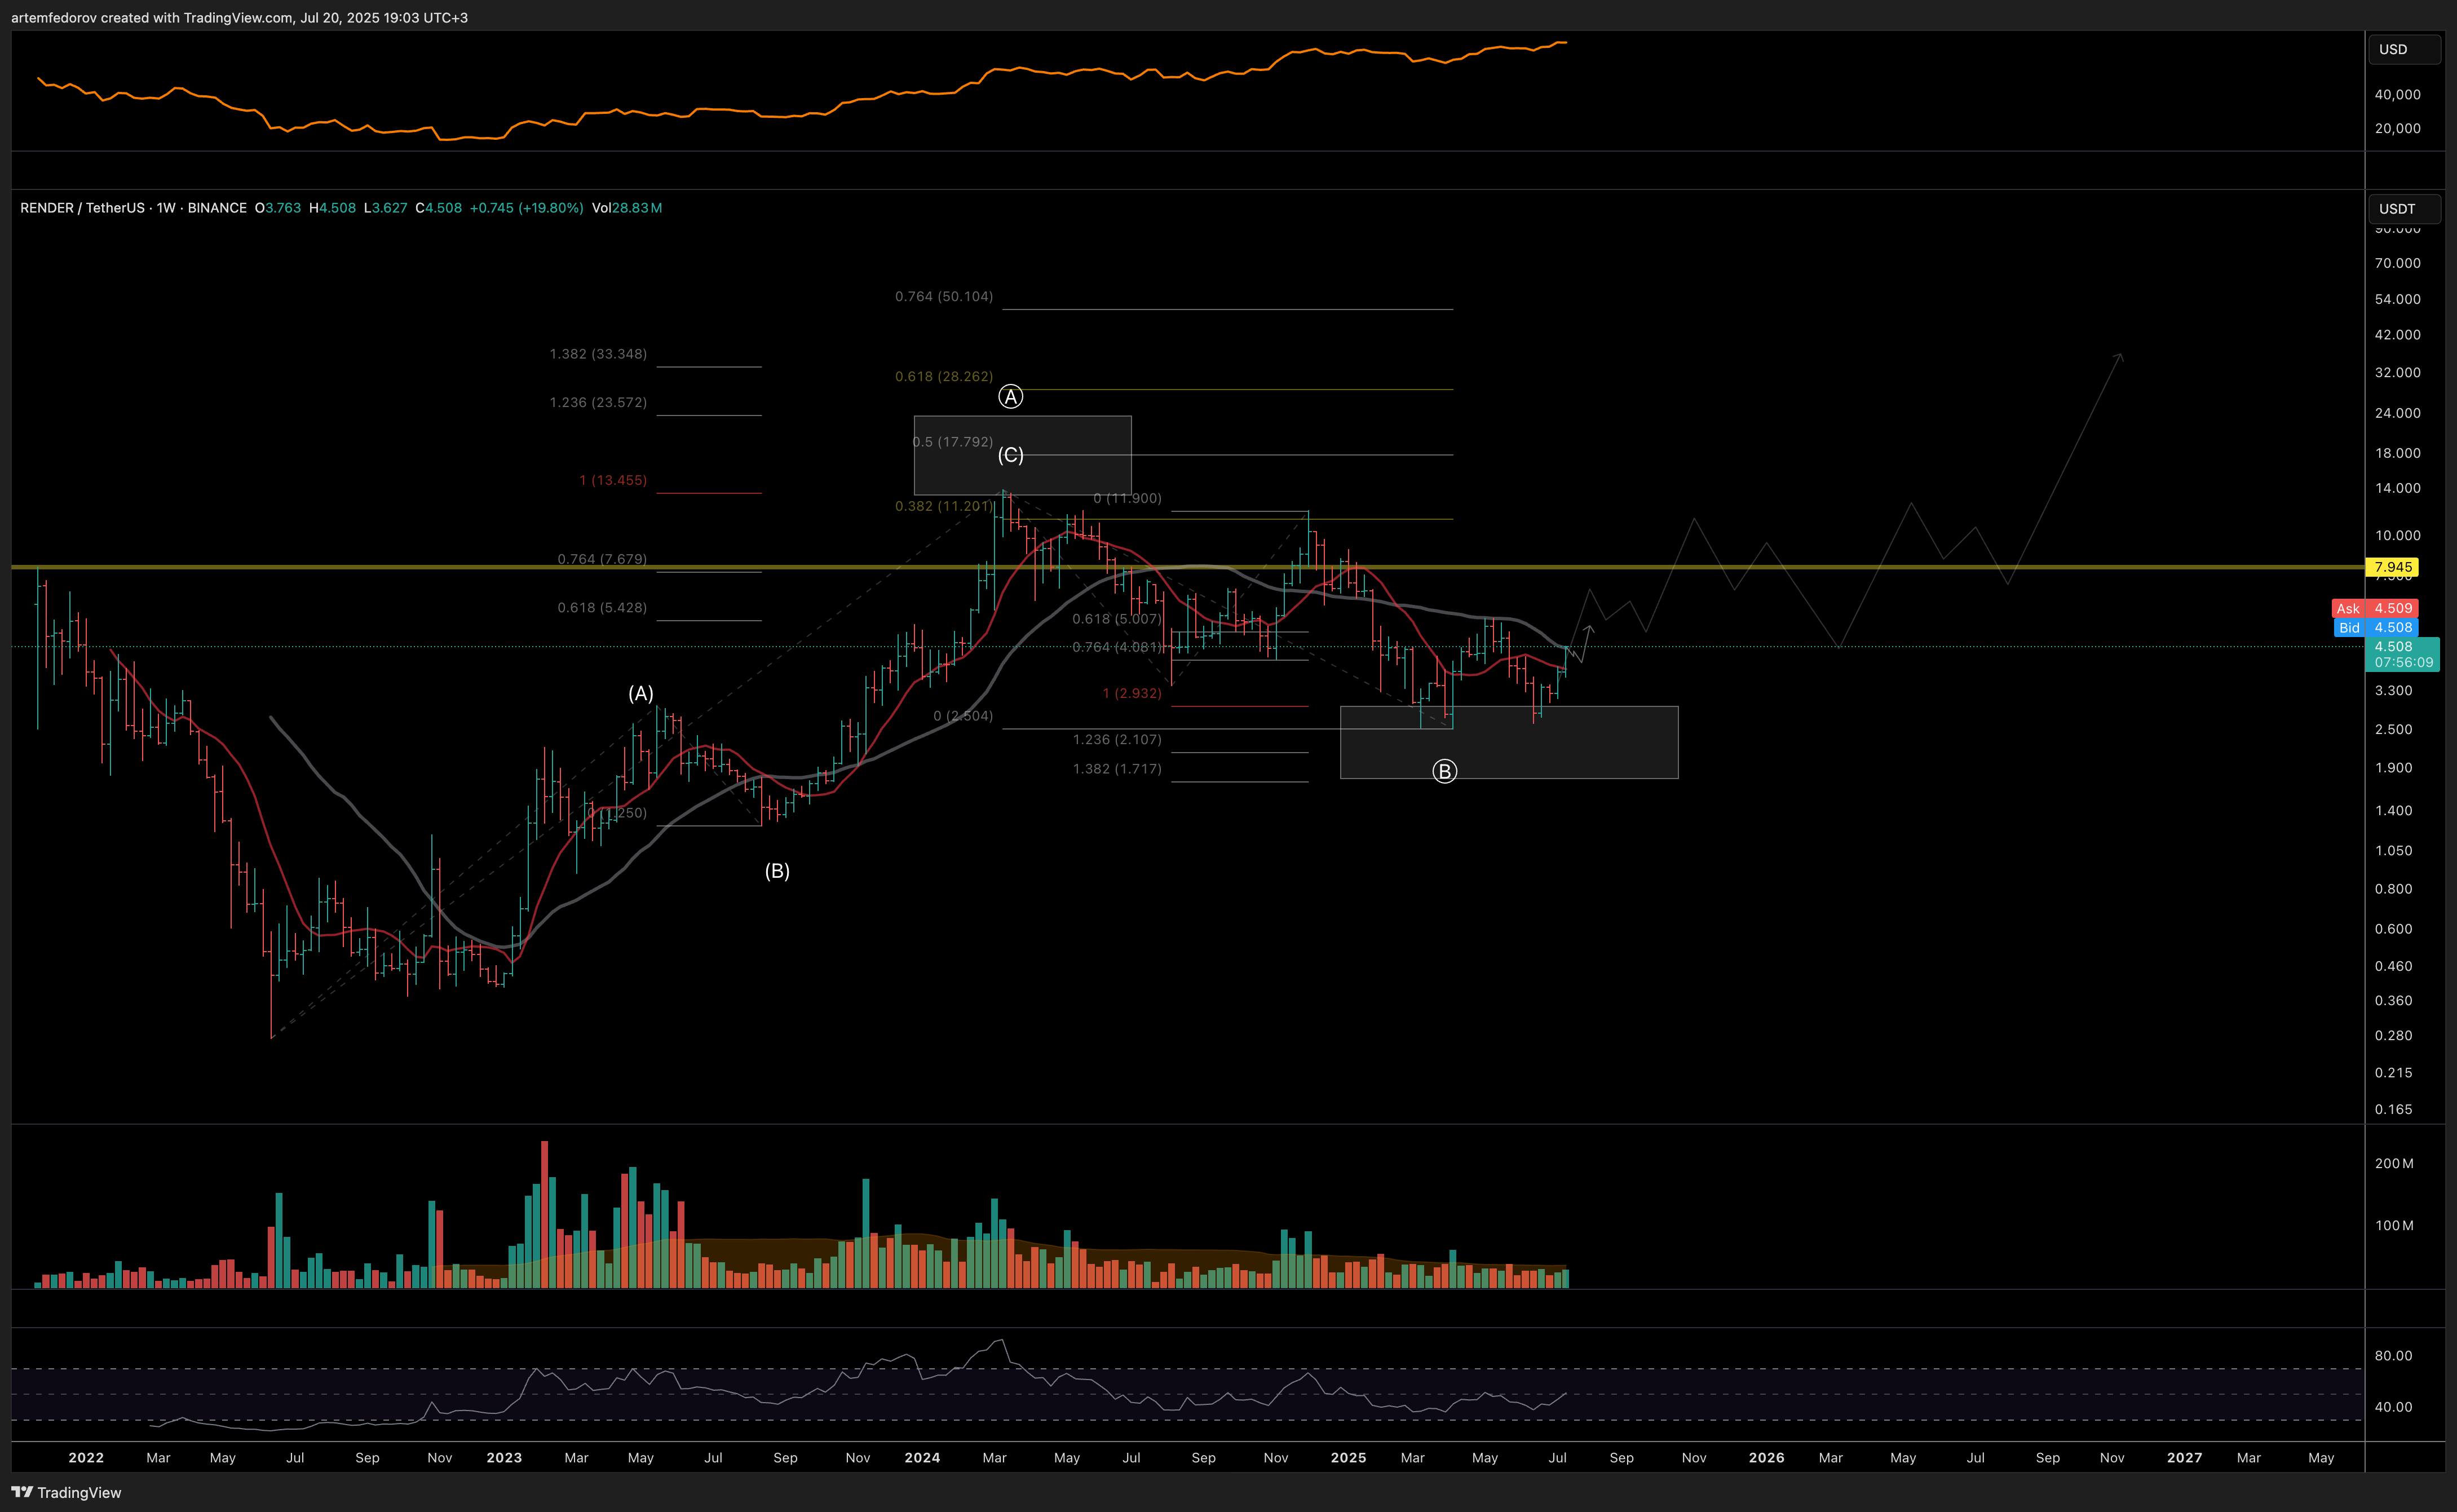The image size is (2457, 1512).
Task: Click the L3.627 low value in legend
Action: point(385,208)
